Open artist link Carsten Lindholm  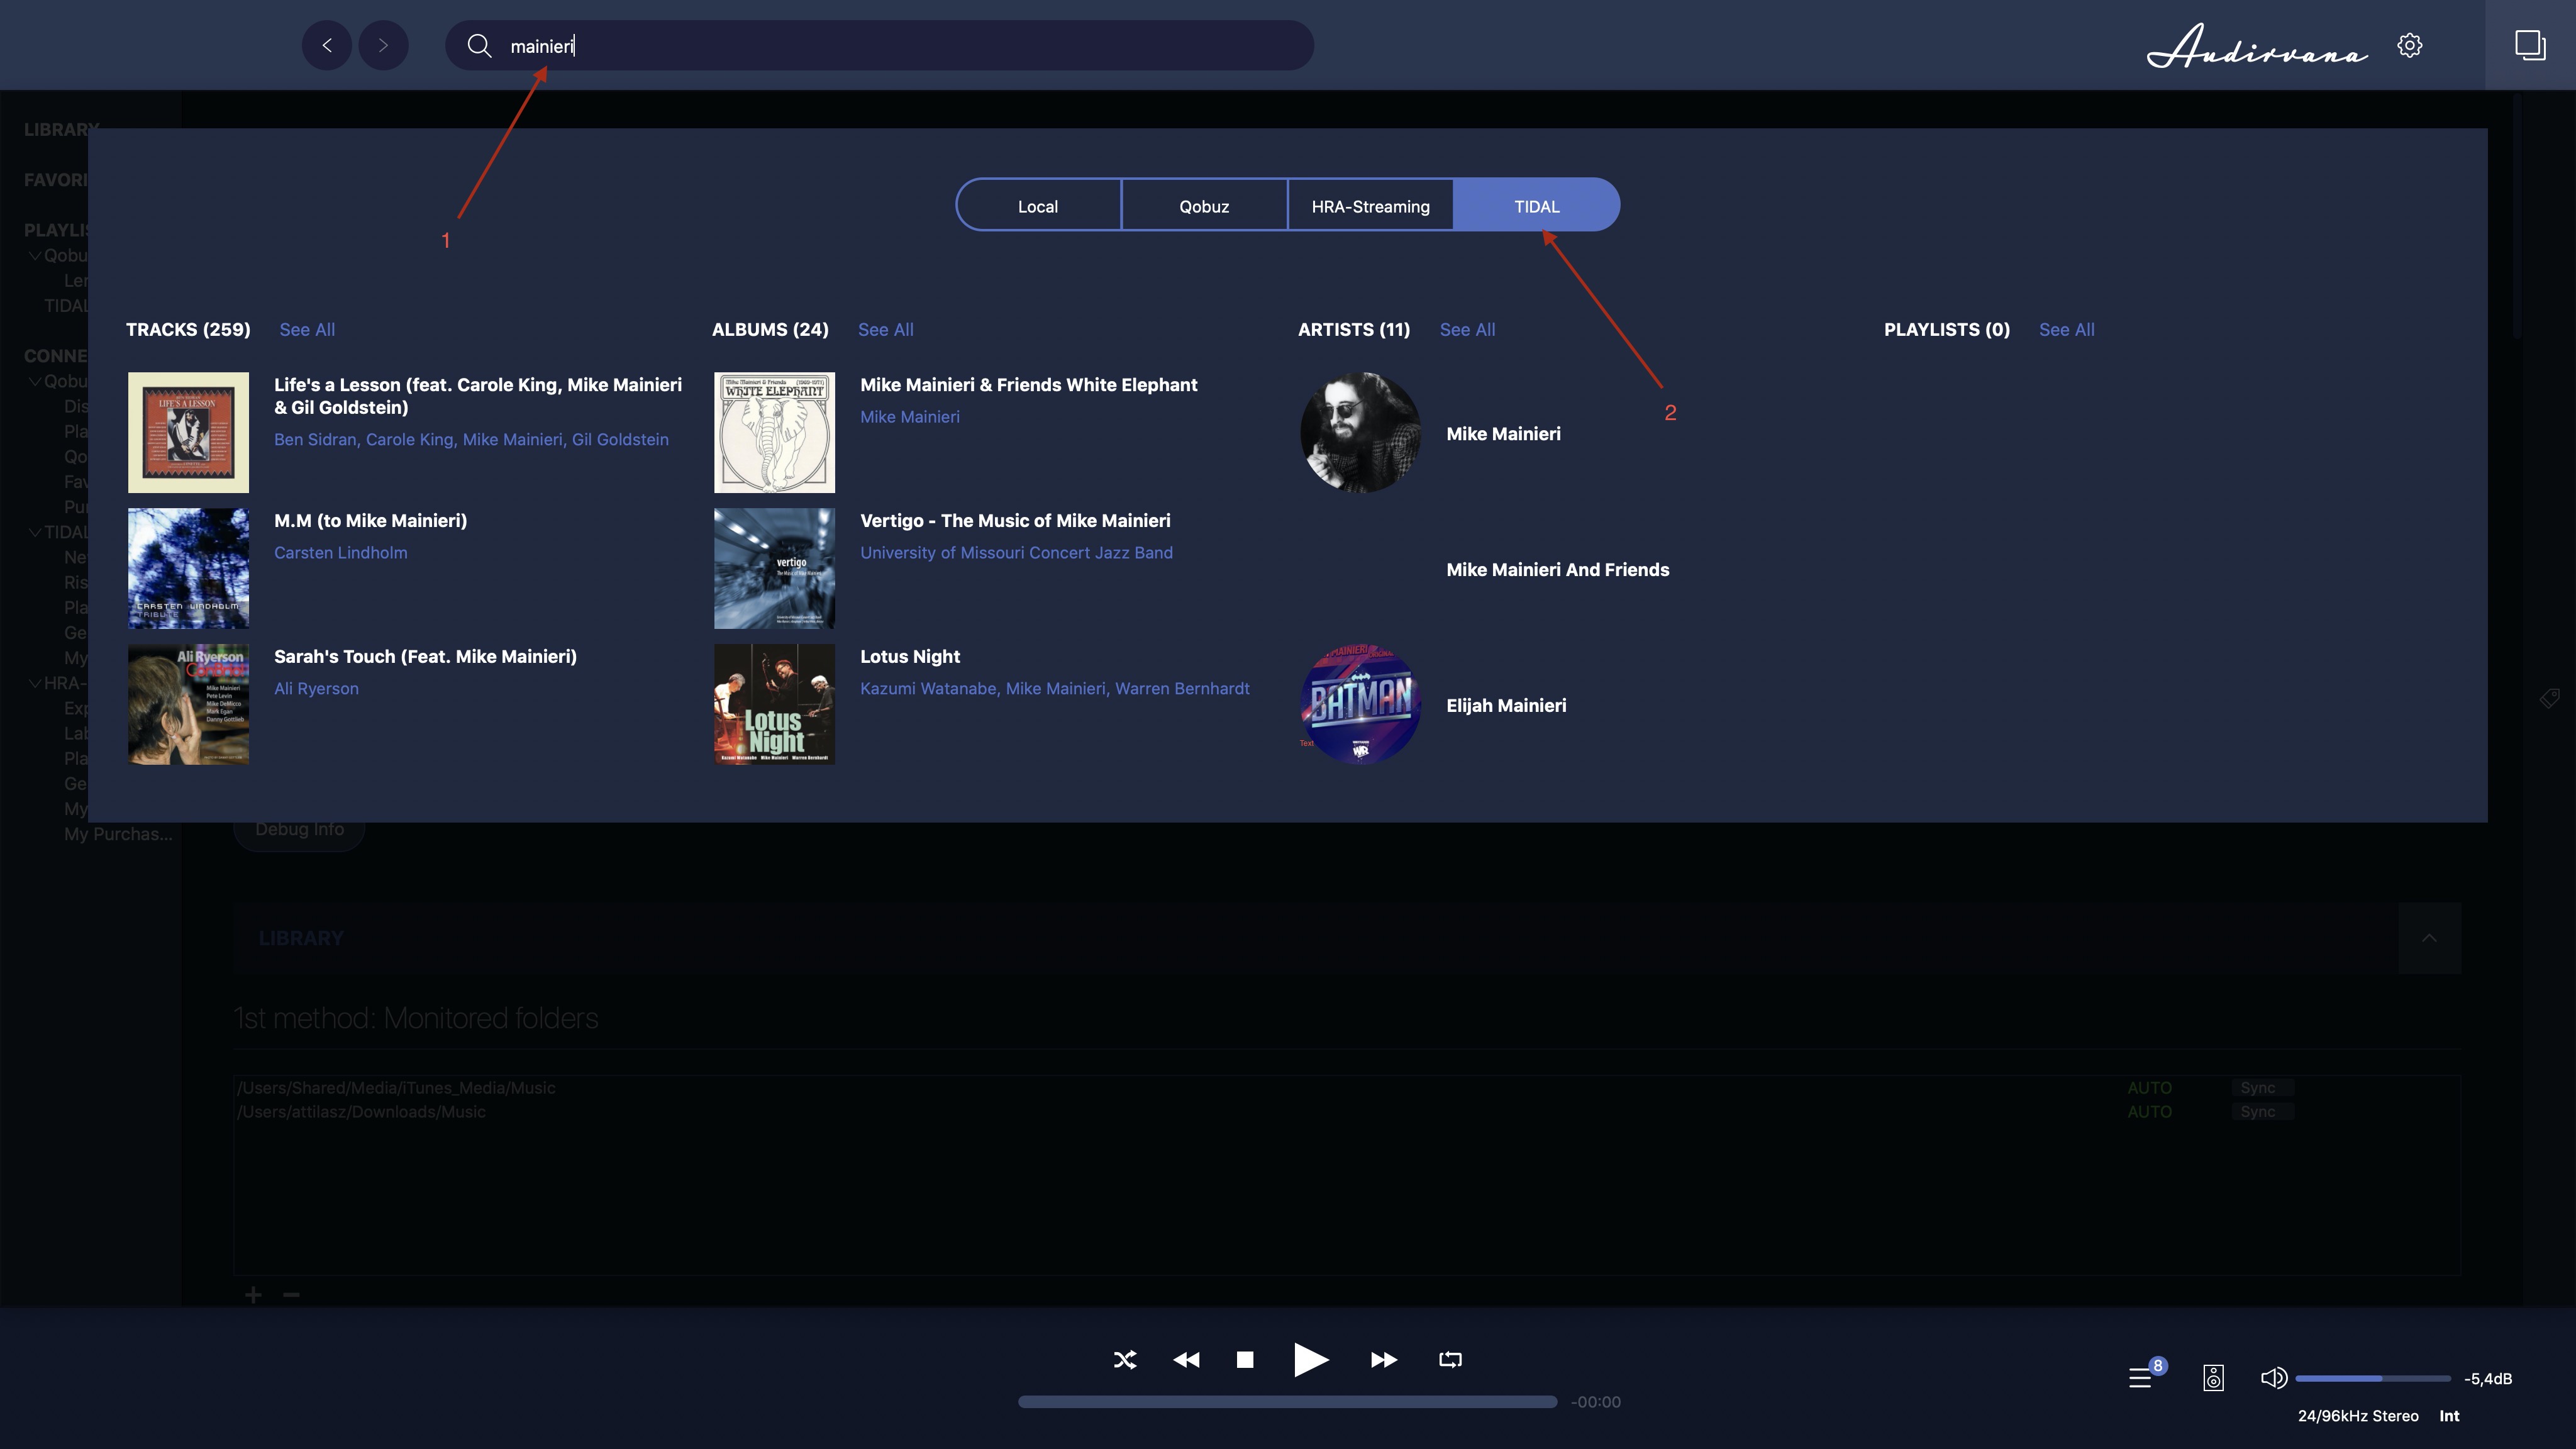click(340, 553)
